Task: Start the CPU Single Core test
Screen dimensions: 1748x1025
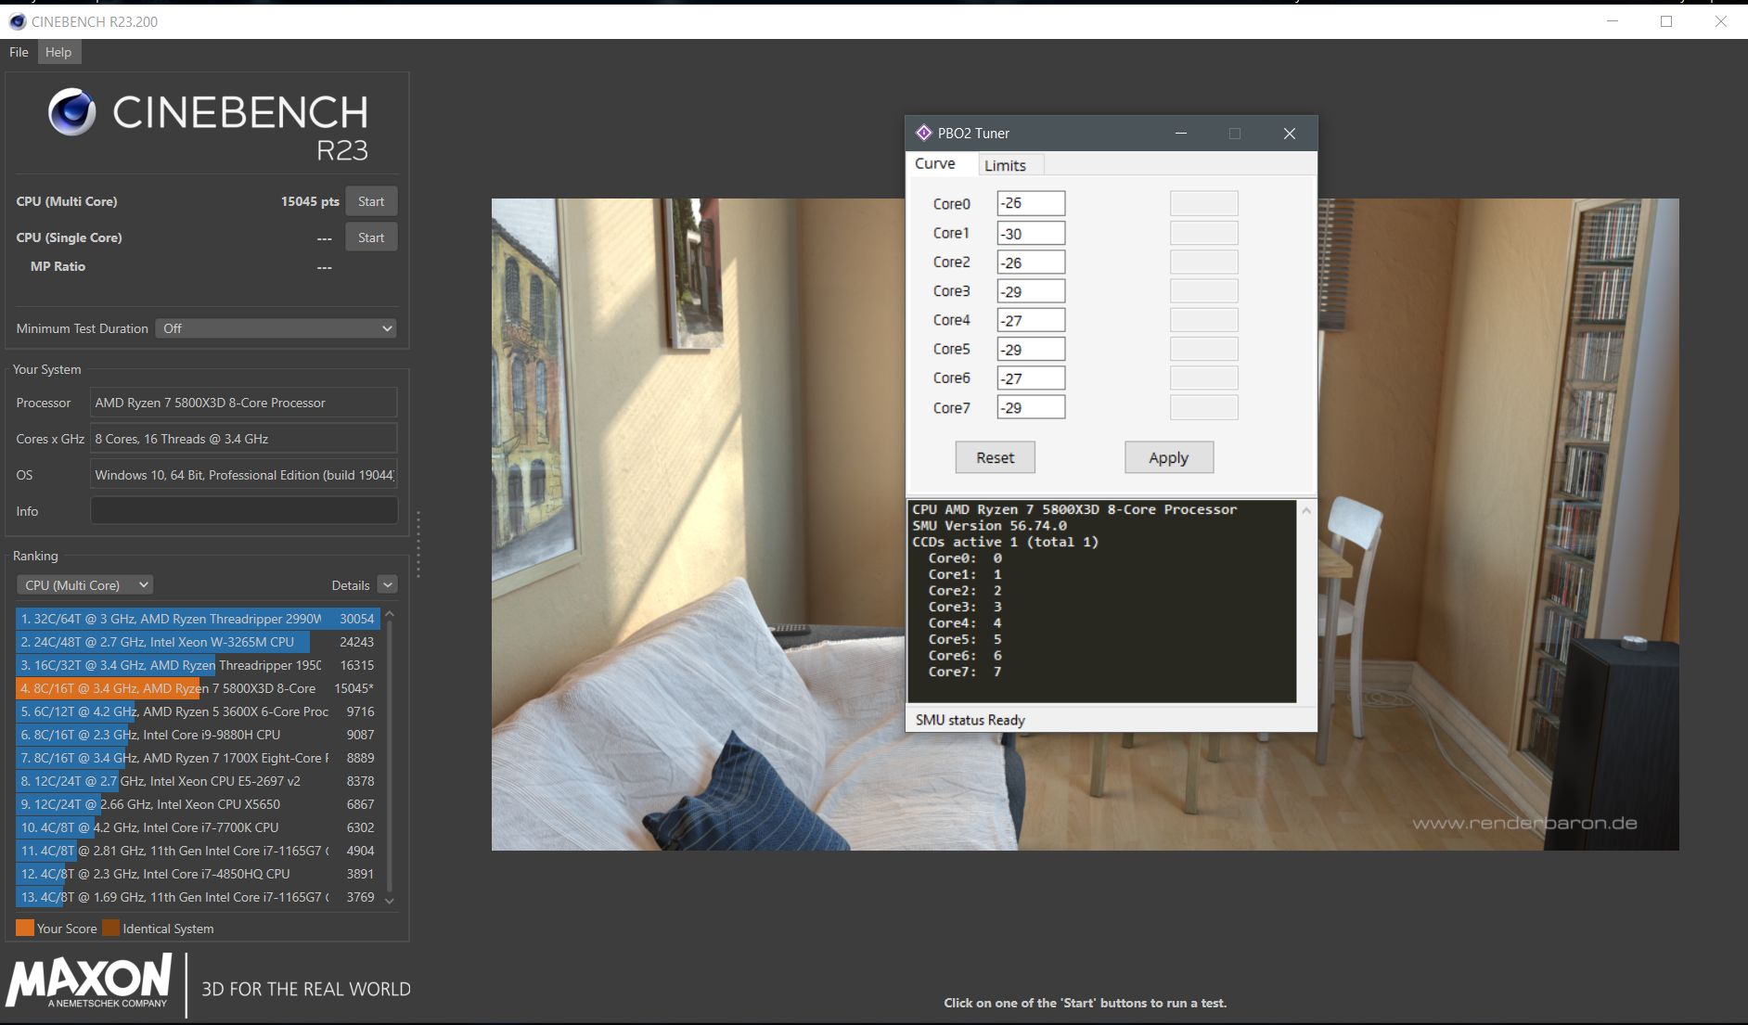Action: (371, 237)
